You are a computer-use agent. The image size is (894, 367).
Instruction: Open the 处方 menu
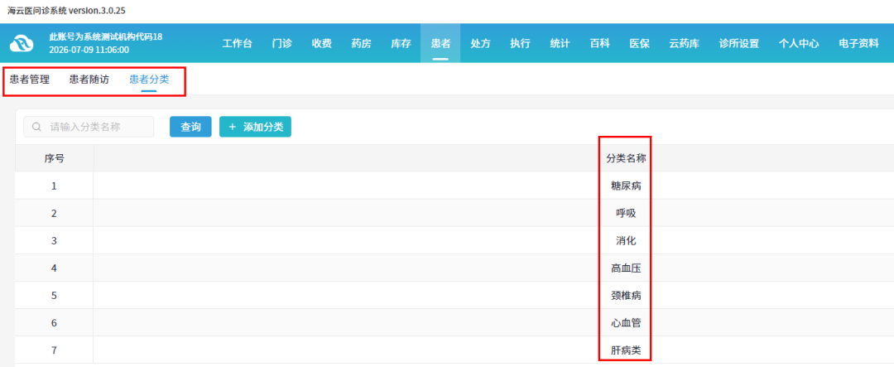pos(480,43)
